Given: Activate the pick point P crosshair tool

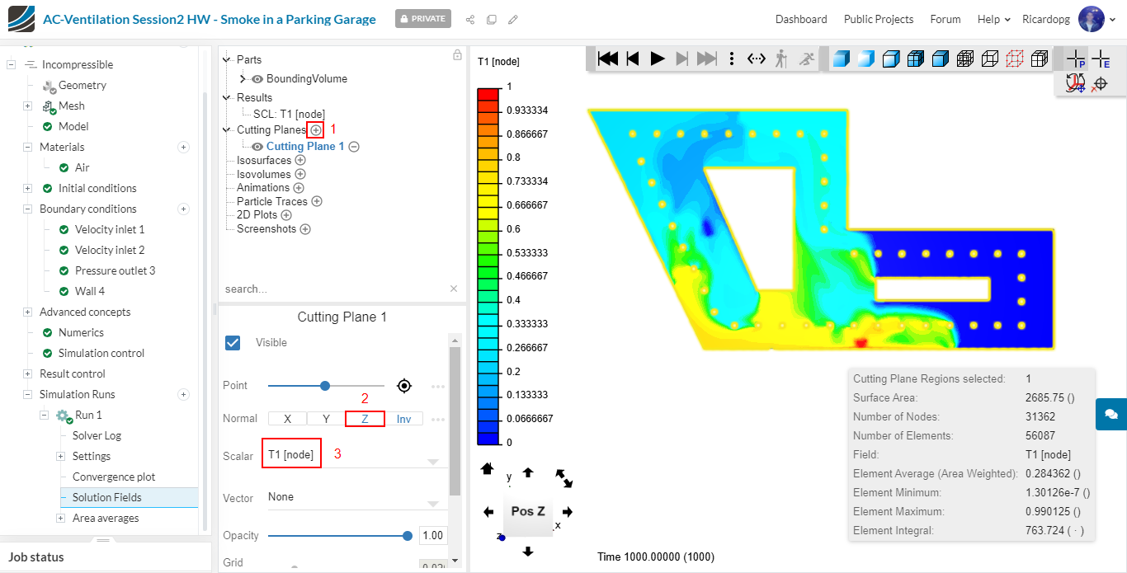Looking at the screenshot, I should [x=1076, y=59].
